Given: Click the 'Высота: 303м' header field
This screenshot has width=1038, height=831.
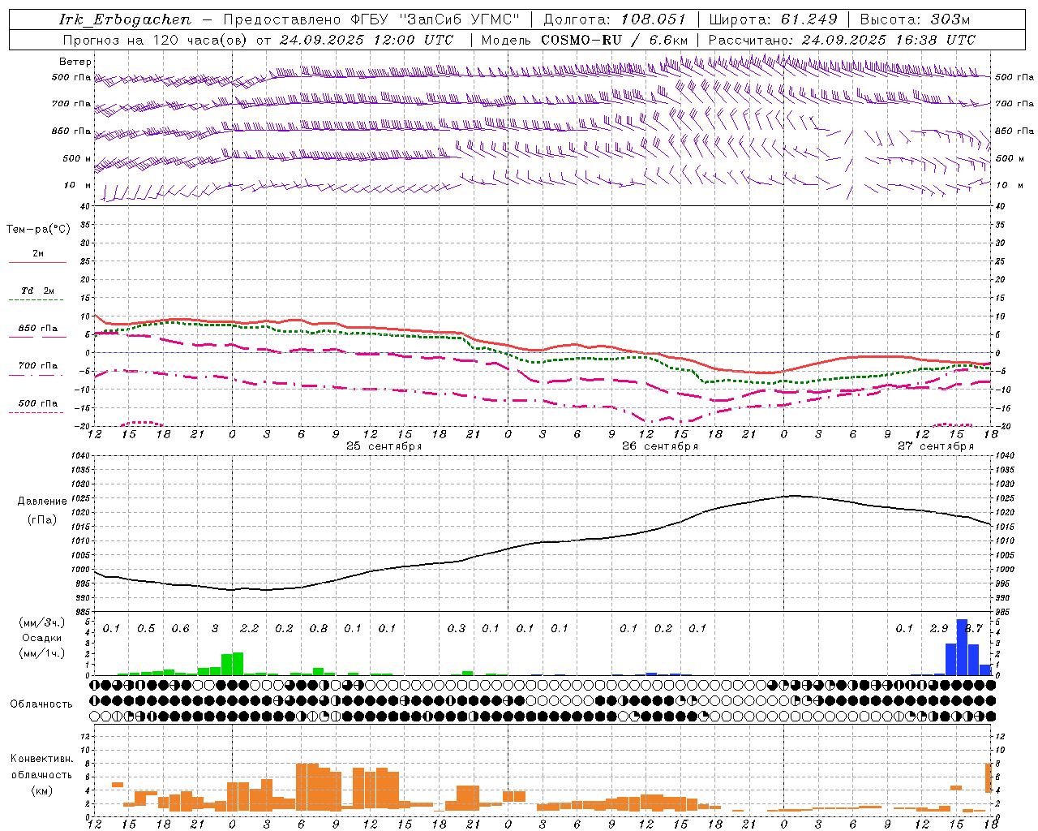Looking at the screenshot, I should point(915,19).
